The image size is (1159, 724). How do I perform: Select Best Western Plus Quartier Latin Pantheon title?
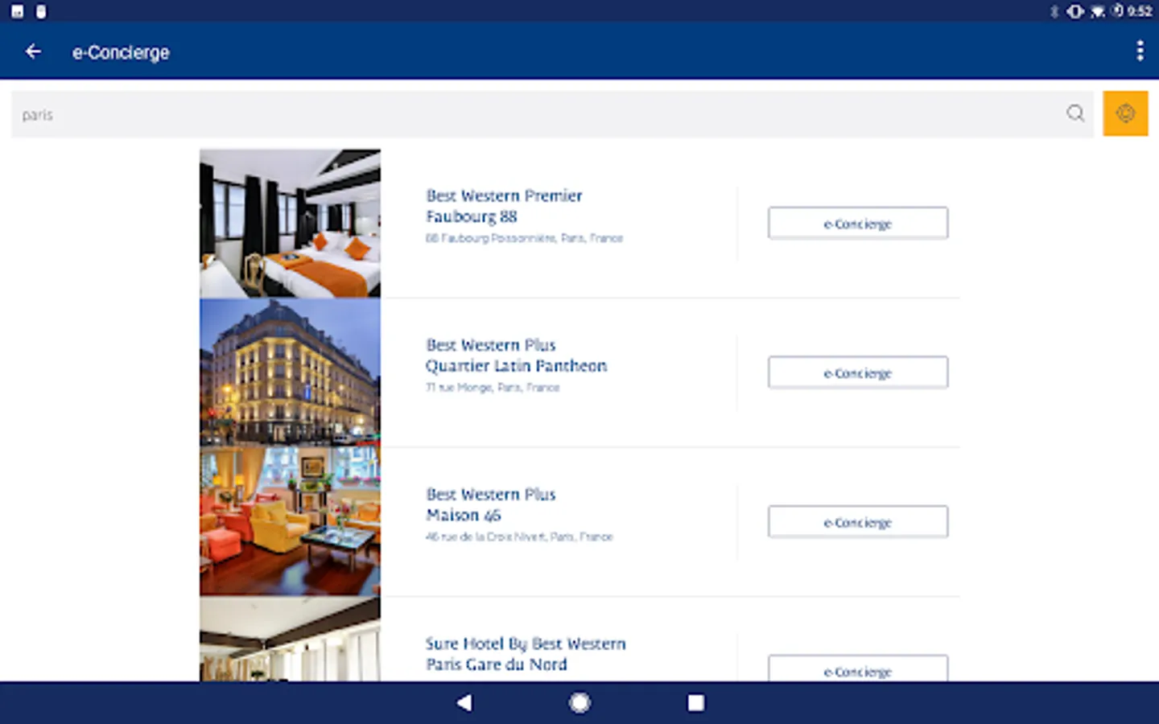tap(516, 356)
